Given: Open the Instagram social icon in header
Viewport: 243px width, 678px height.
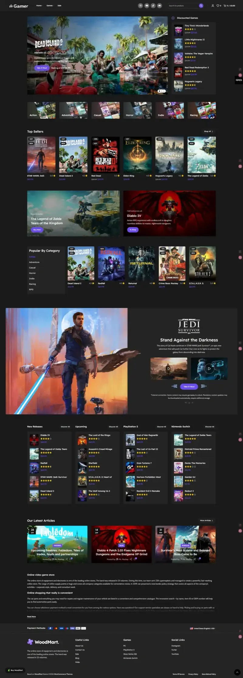Looking at the screenshot, I should (x=140, y=5).
